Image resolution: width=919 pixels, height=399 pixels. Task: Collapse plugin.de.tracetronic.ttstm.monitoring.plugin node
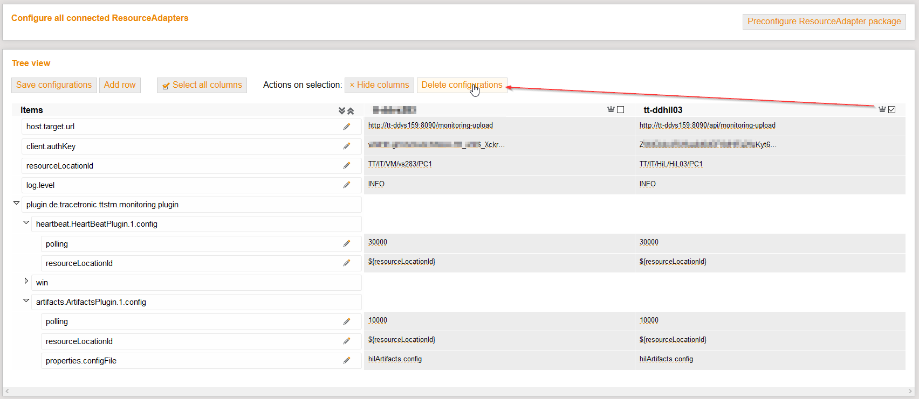click(x=16, y=204)
